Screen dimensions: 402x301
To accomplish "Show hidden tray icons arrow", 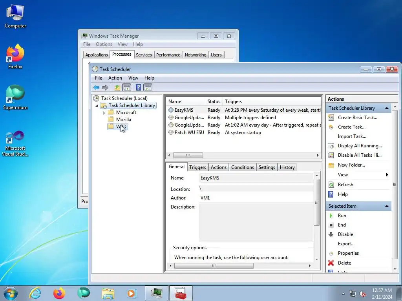I will coord(343,294).
